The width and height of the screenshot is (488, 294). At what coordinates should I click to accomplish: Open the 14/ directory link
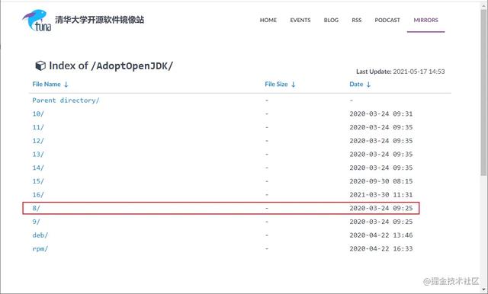[x=38, y=168]
